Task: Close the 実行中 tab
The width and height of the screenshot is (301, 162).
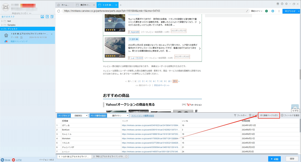Action: (x=94, y=5)
